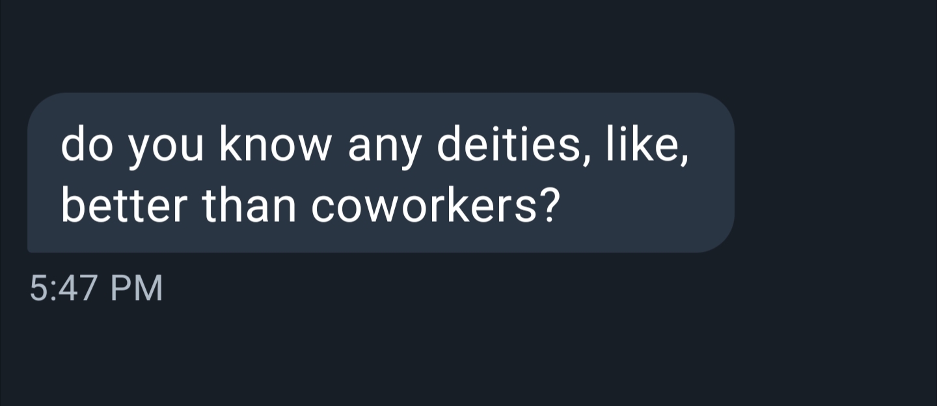Screen dimensions: 937x406
Task: Click the word "know" in the message
Action: tap(275, 148)
